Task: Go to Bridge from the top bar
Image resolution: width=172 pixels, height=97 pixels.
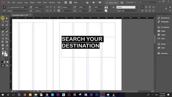Action: tap(66, 2)
